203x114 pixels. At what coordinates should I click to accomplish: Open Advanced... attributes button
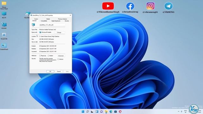[61, 56]
